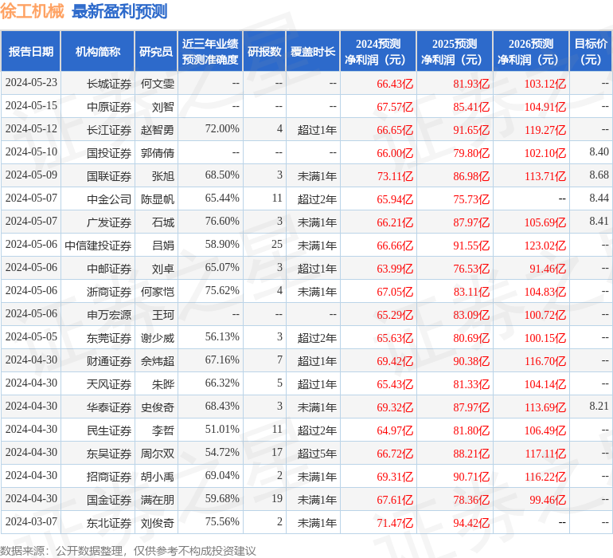
Task: Click institution 东北证券
Action: tap(109, 523)
